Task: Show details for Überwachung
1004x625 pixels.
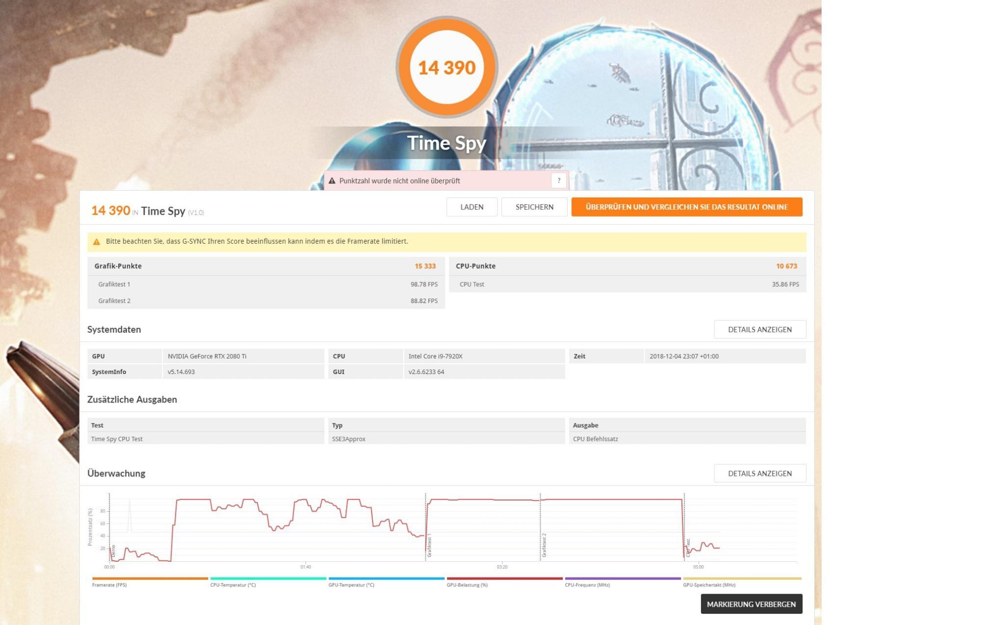Action: 759,474
